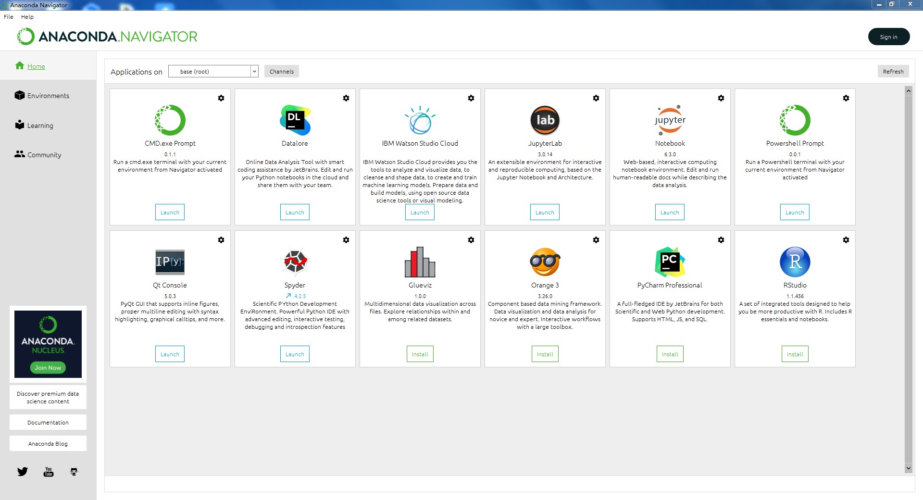
Task: Open the File menu
Action: (9, 17)
